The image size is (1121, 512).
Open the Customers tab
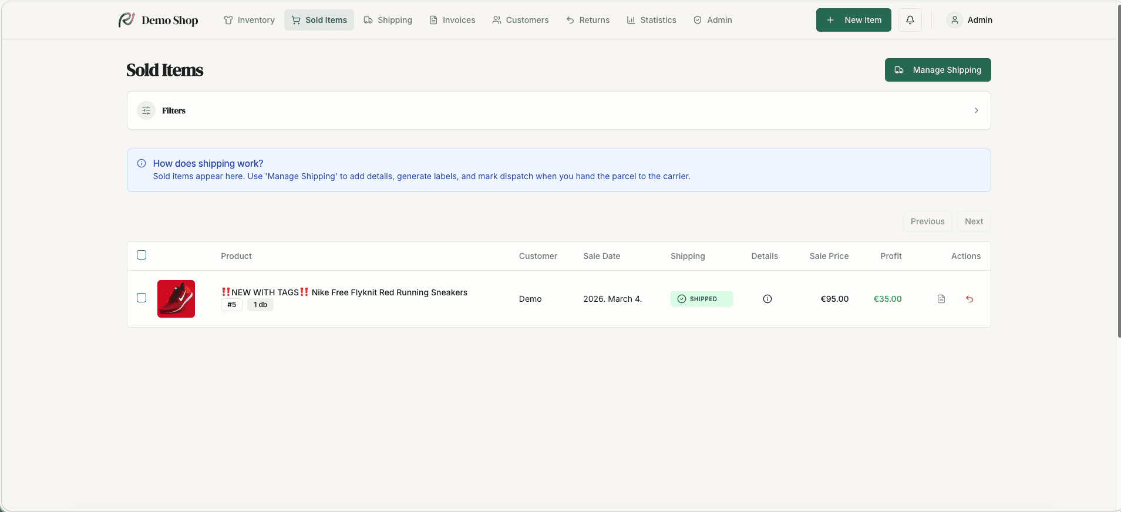click(520, 20)
